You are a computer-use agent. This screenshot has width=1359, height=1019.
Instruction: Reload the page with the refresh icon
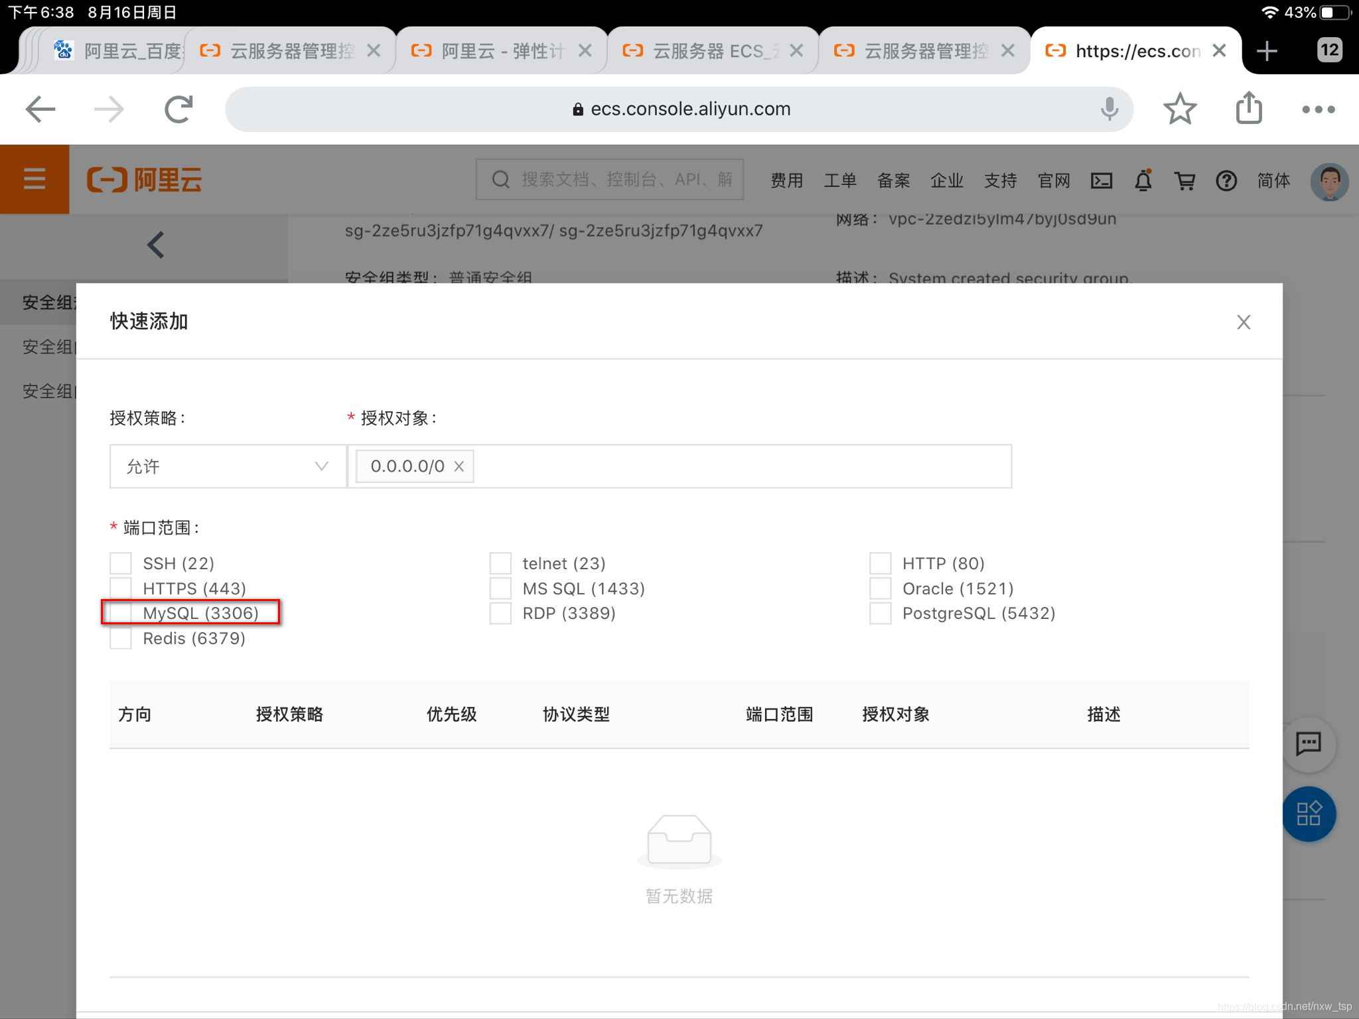(x=179, y=109)
